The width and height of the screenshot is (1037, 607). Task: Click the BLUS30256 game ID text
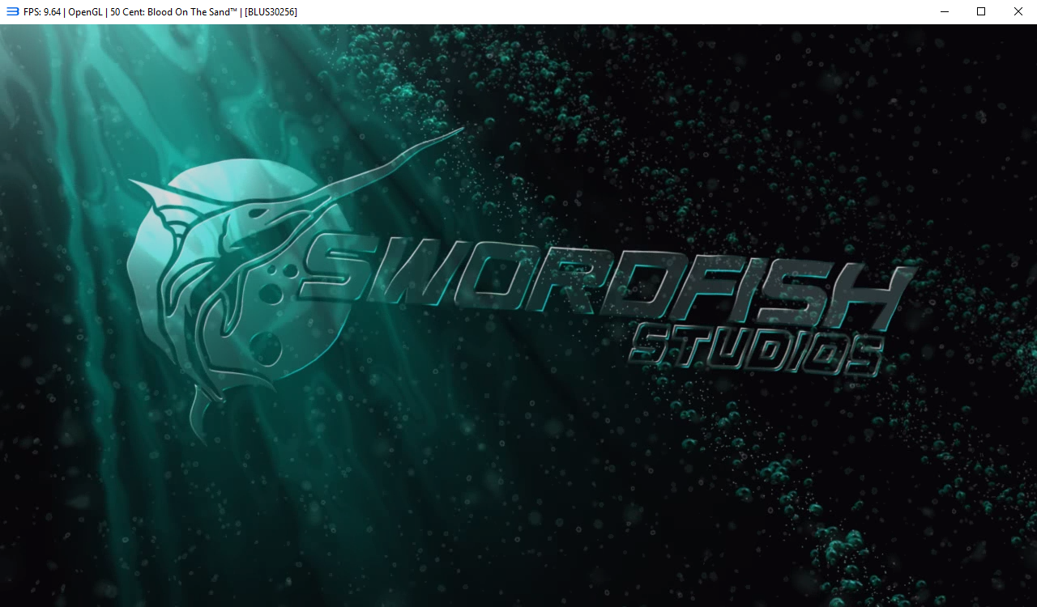pyautogui.click(x=271, y=12)
